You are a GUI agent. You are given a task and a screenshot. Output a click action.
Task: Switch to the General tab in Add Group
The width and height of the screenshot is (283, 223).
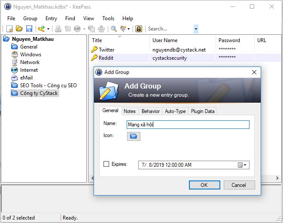(x=110, y=110)
